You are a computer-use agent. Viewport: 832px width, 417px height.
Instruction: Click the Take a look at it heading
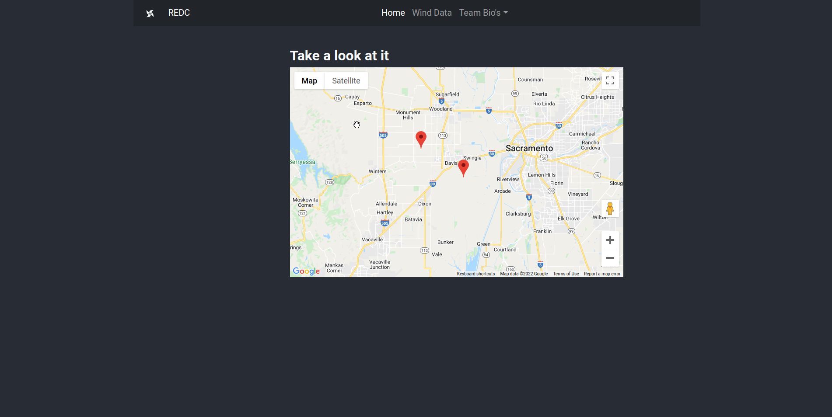[x=339, y=56]
